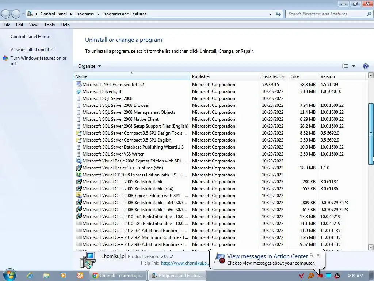374x281 pixels.
Task: Open Windows Media Player from taskbar
Action: (x=63, y=276)
